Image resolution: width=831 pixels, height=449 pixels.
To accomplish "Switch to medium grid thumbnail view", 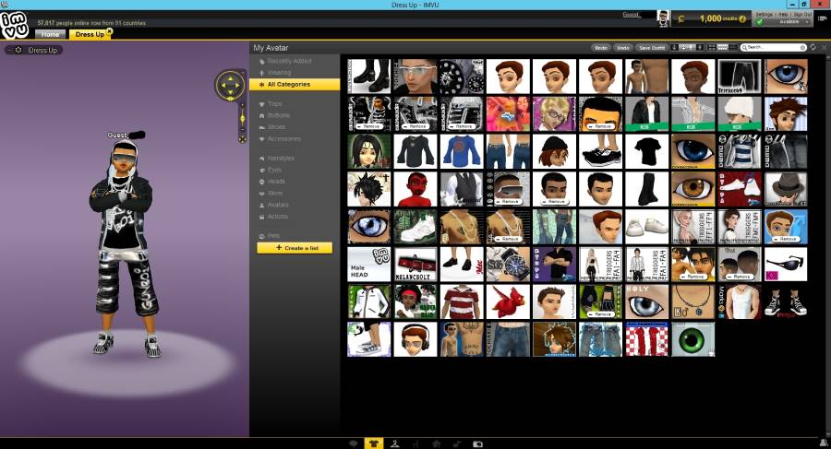I will point(722,48).
